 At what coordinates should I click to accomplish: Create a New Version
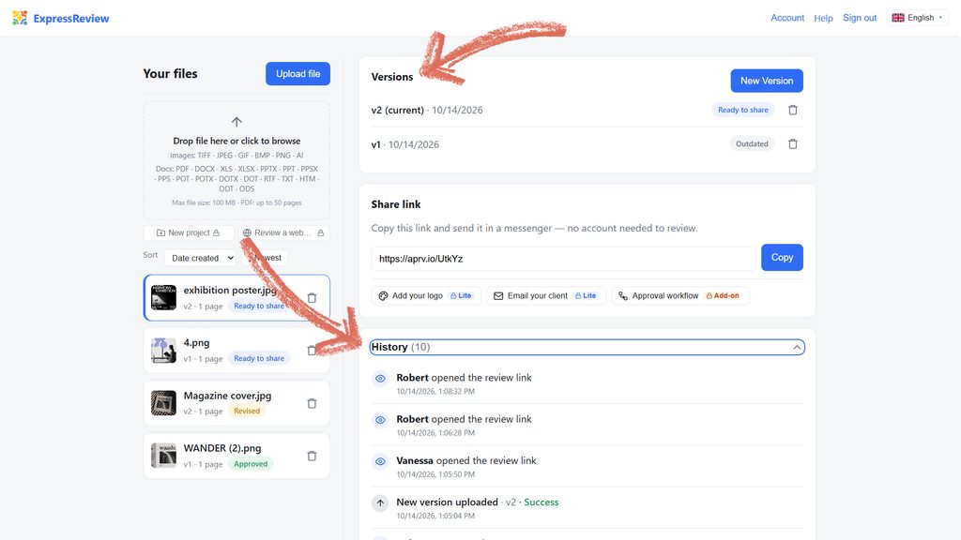click(x=767, y=81)
